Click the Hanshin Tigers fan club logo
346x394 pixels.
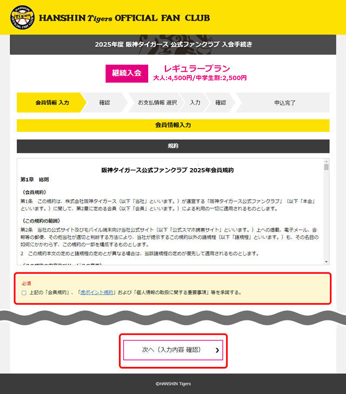22,17
